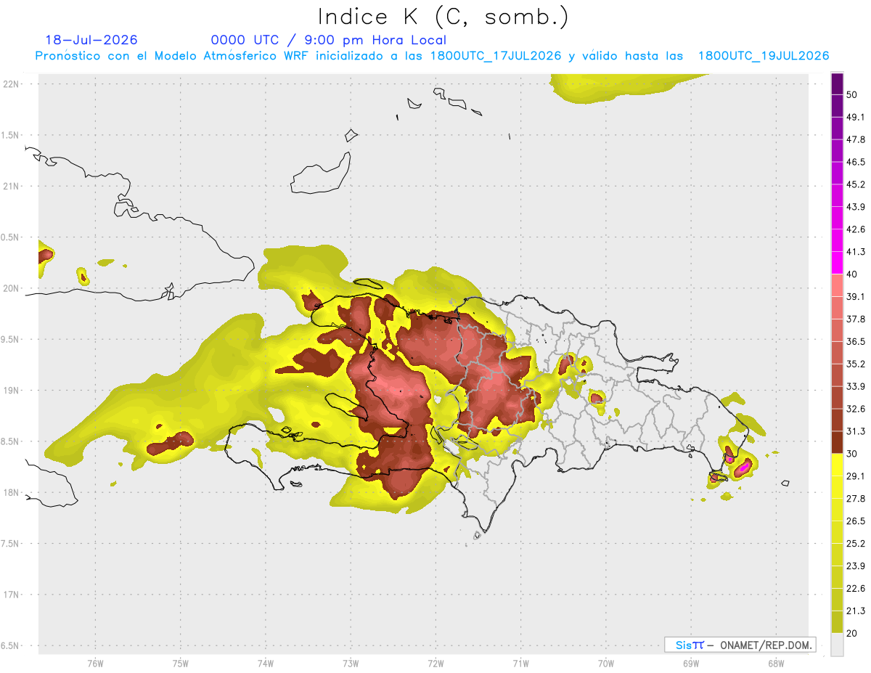Pick the gray swatch below value 20
This screenshot has height=673, width=871.
point(837,645)
